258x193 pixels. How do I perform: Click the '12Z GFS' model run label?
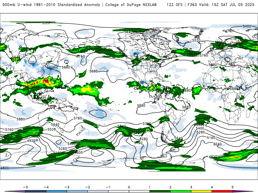174,5
